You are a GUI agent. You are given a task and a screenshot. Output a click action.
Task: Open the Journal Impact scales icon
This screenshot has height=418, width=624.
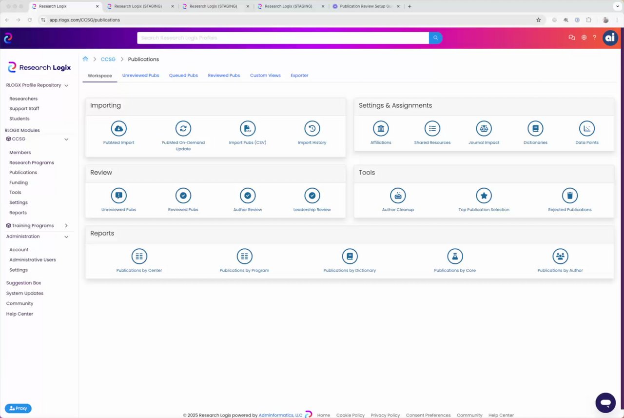click(x=484, y=129)
